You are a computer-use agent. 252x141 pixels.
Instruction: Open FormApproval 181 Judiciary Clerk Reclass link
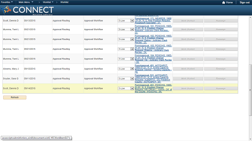click(x=153, y=29)
